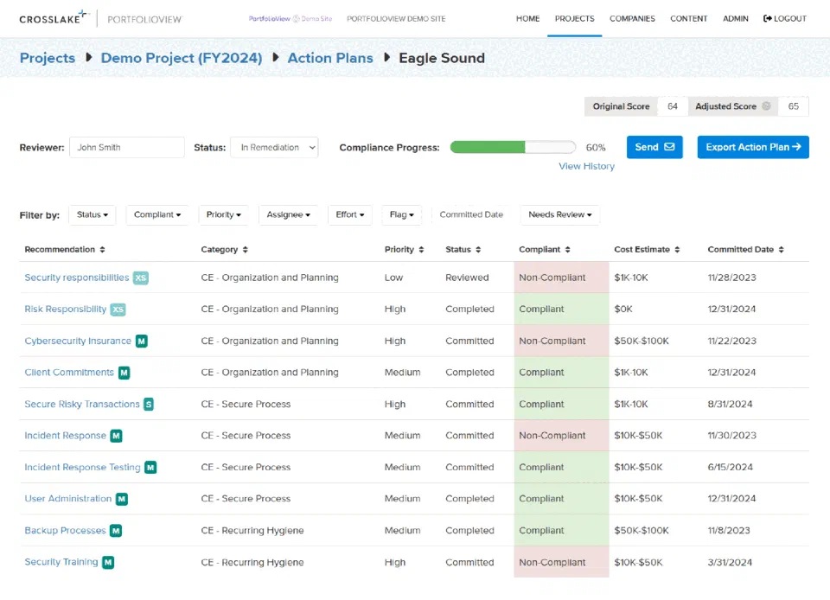Sort by Category column arrows
830x600 pixels.
click(x=245, y=249)
